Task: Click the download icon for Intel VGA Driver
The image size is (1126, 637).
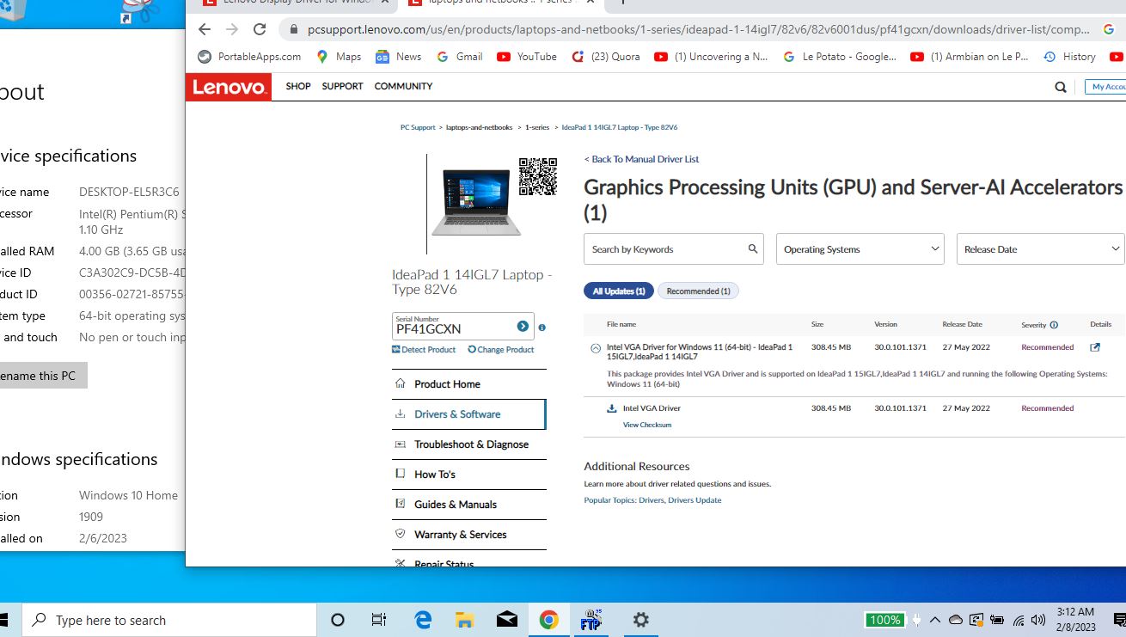Action: point(612,408)
